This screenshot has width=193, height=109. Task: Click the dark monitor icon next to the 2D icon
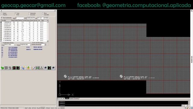tap(46, 68)
